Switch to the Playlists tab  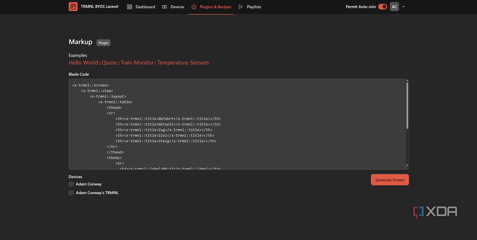(x=250, y=7)
